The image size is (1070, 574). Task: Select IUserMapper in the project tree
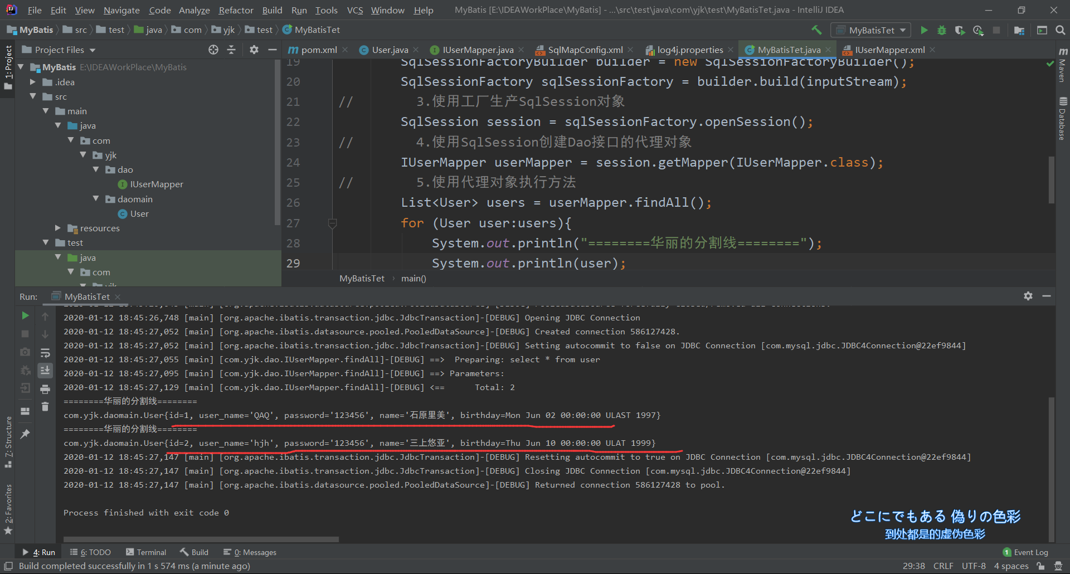(x=150, y=184)
